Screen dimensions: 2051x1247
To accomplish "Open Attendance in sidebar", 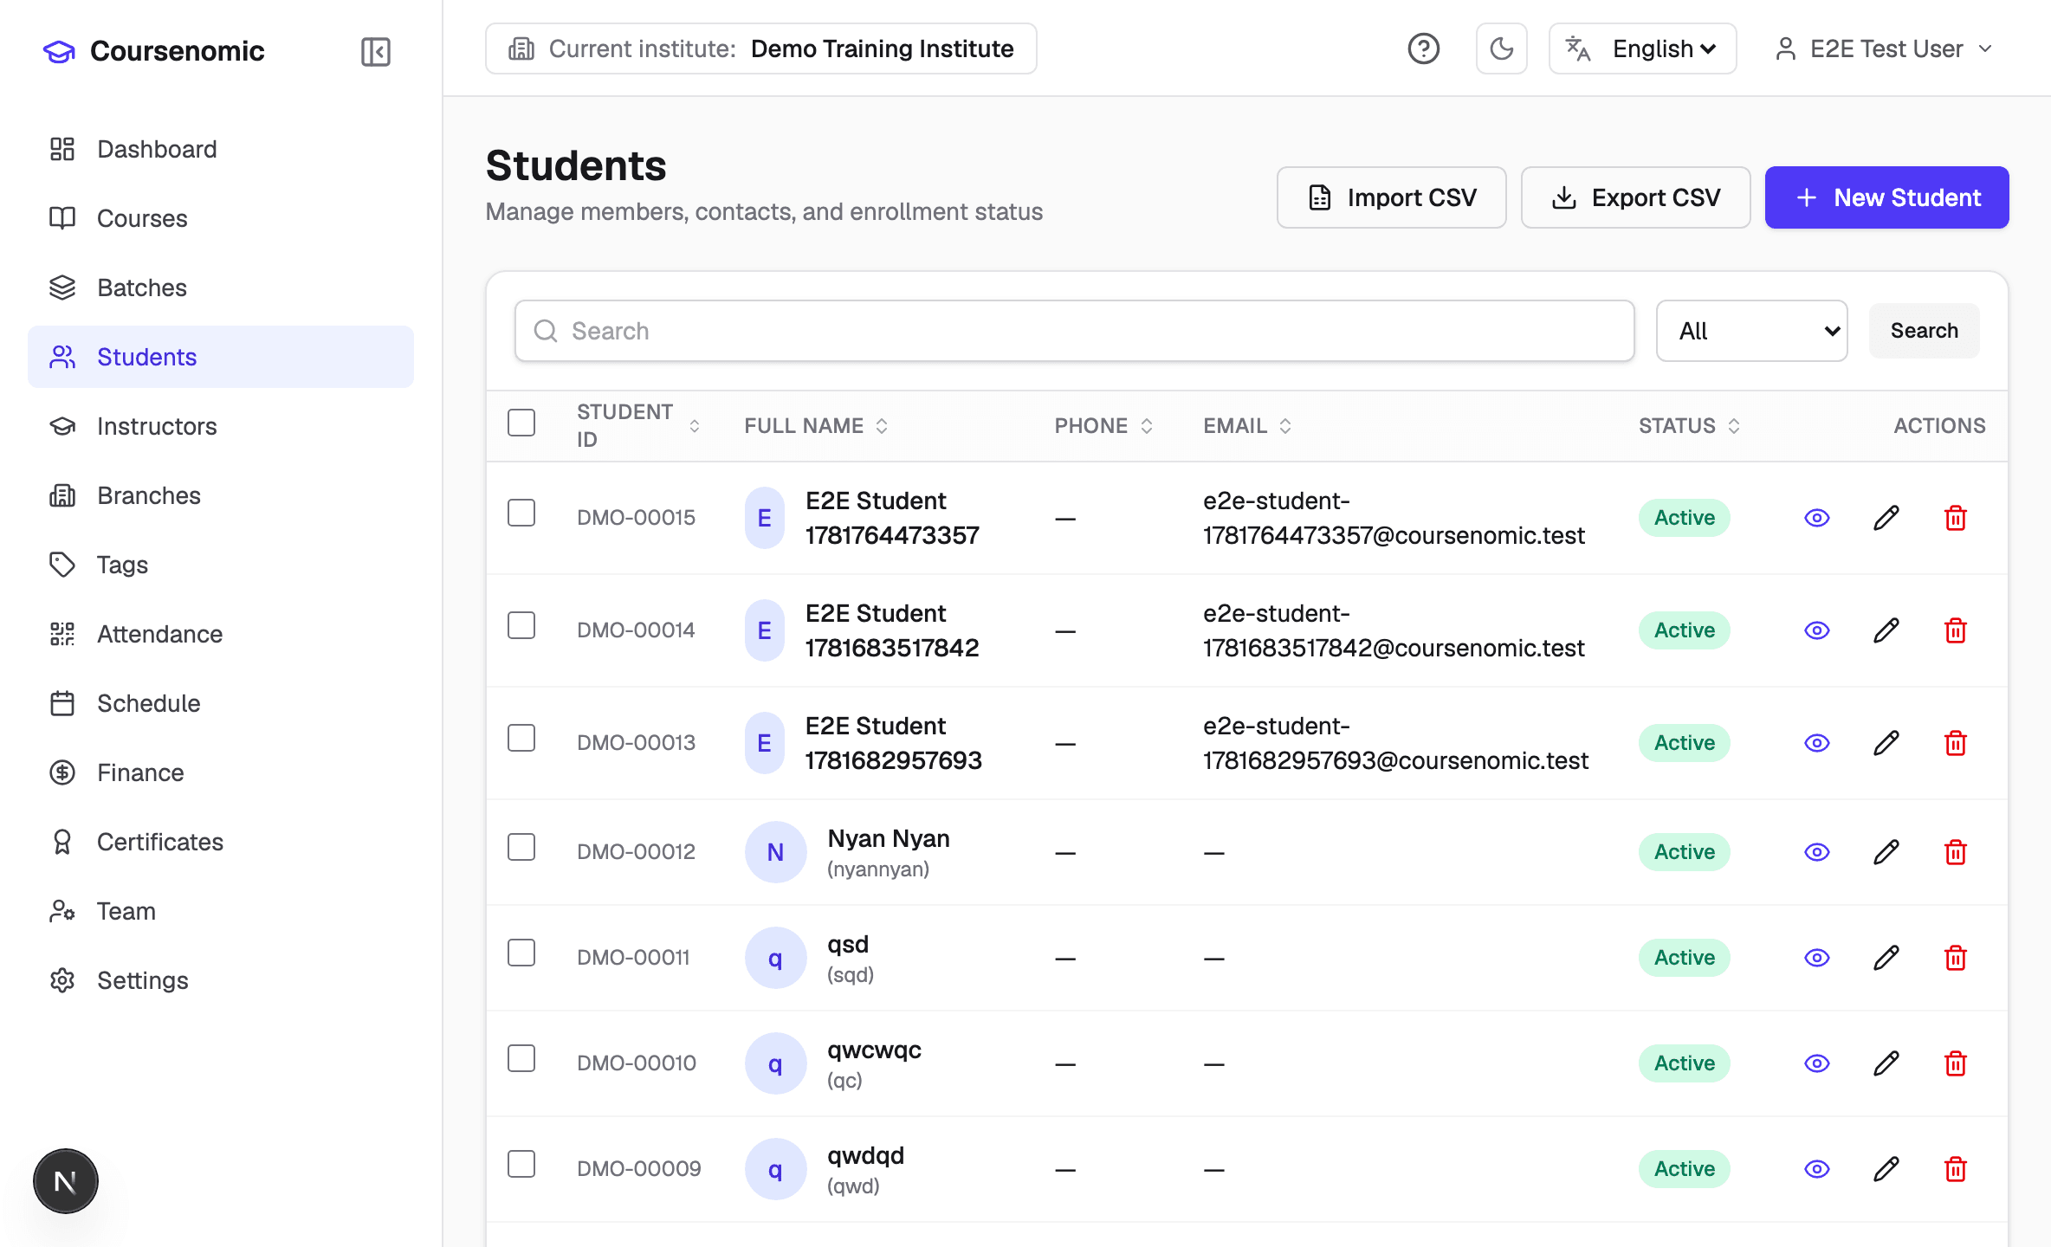I will point(221,634).
